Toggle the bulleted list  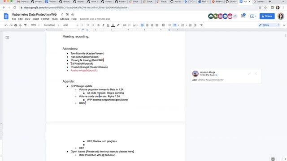pos(175,25)
